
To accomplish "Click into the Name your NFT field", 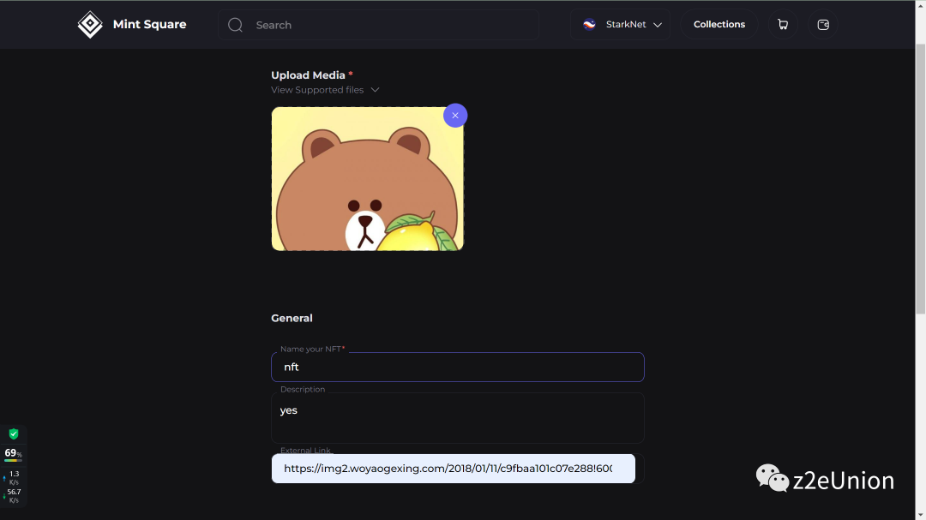I will tap(457, 367).
